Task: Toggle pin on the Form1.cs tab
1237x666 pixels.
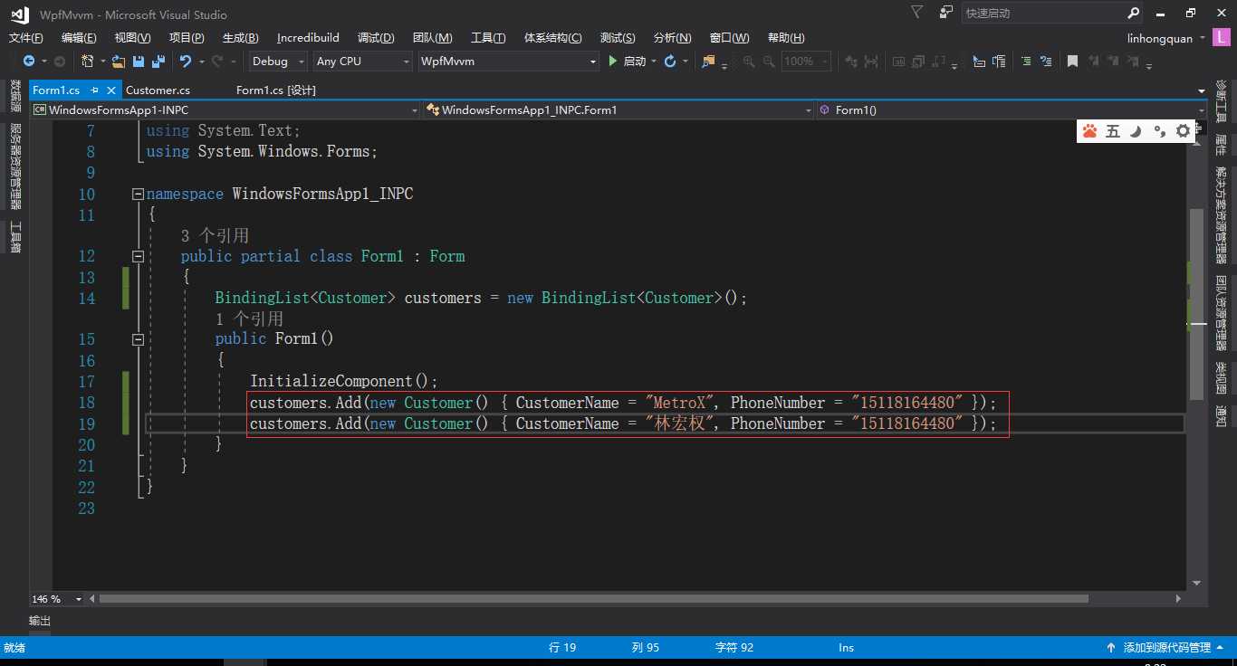Action: (x=94, y=90)
